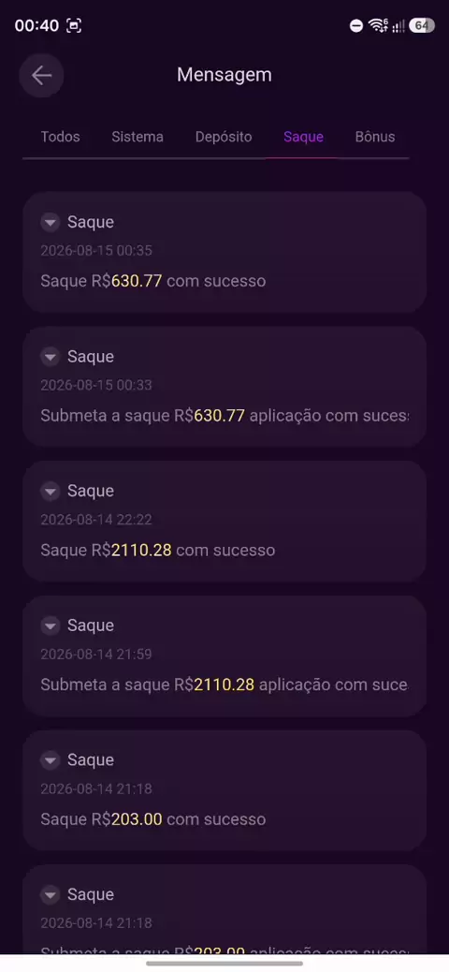
Task: Expand the 2026-08-15 00:33 Saque message
Action: [51, 357]
